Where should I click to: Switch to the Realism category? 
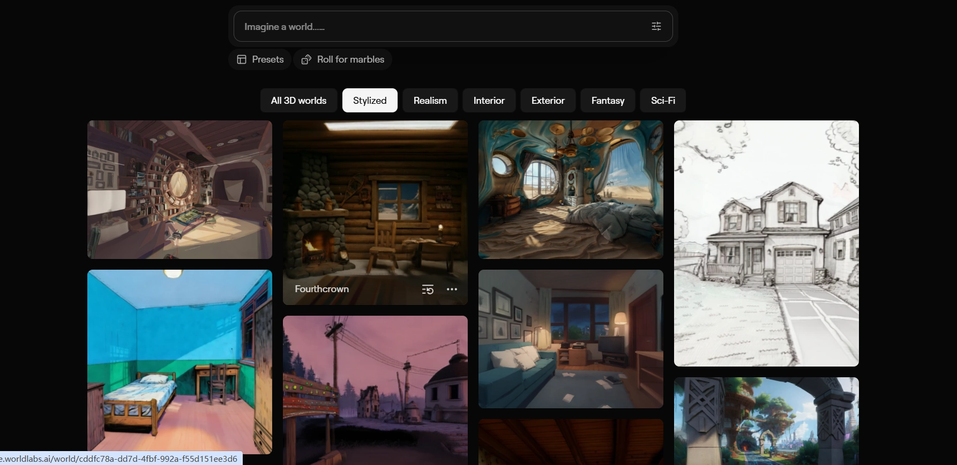point(430,101)
